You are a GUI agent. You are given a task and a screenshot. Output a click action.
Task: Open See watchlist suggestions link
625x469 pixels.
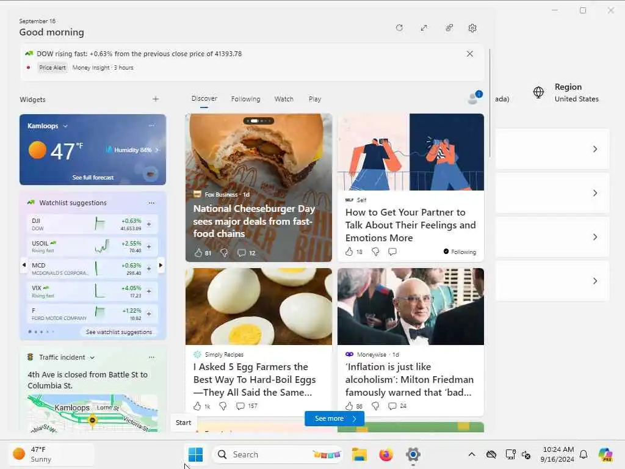coord(119,332)
